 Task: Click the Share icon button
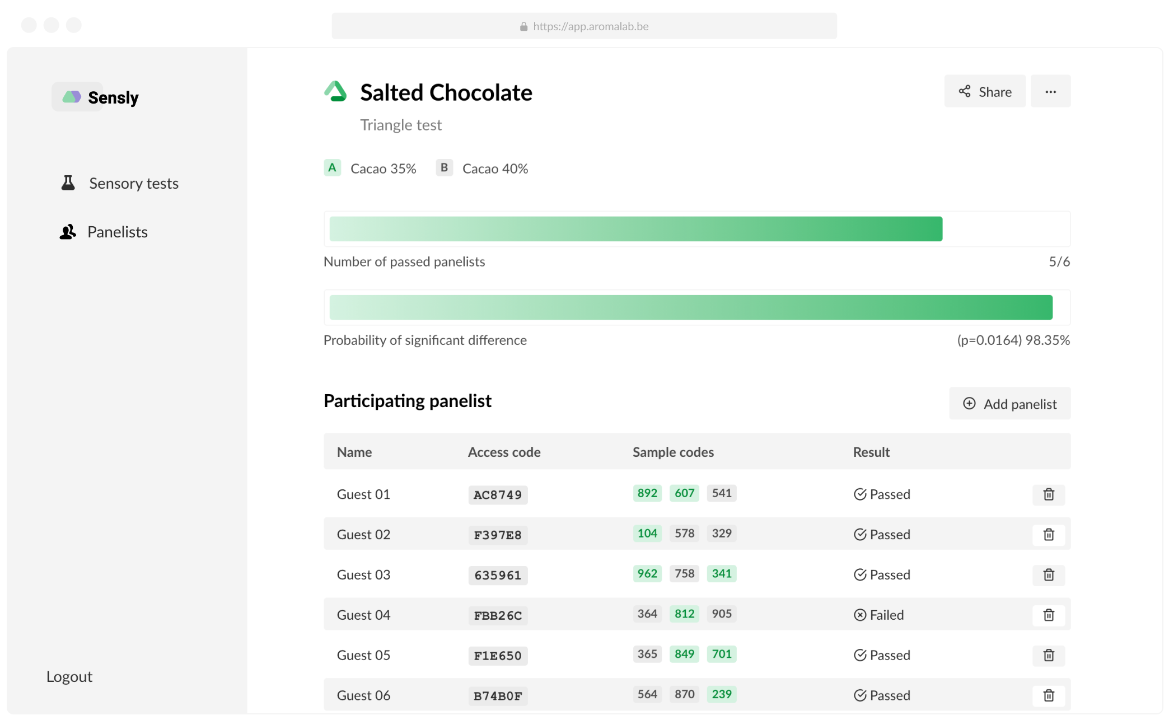(x=965, y=91)
